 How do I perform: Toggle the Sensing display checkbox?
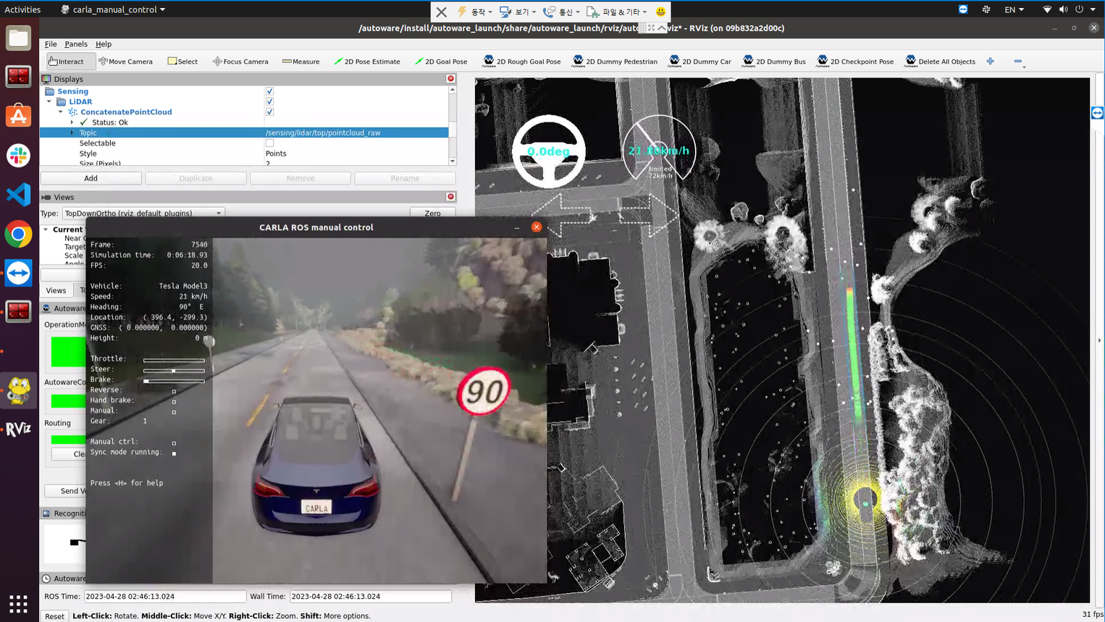(x=269, y=91)
